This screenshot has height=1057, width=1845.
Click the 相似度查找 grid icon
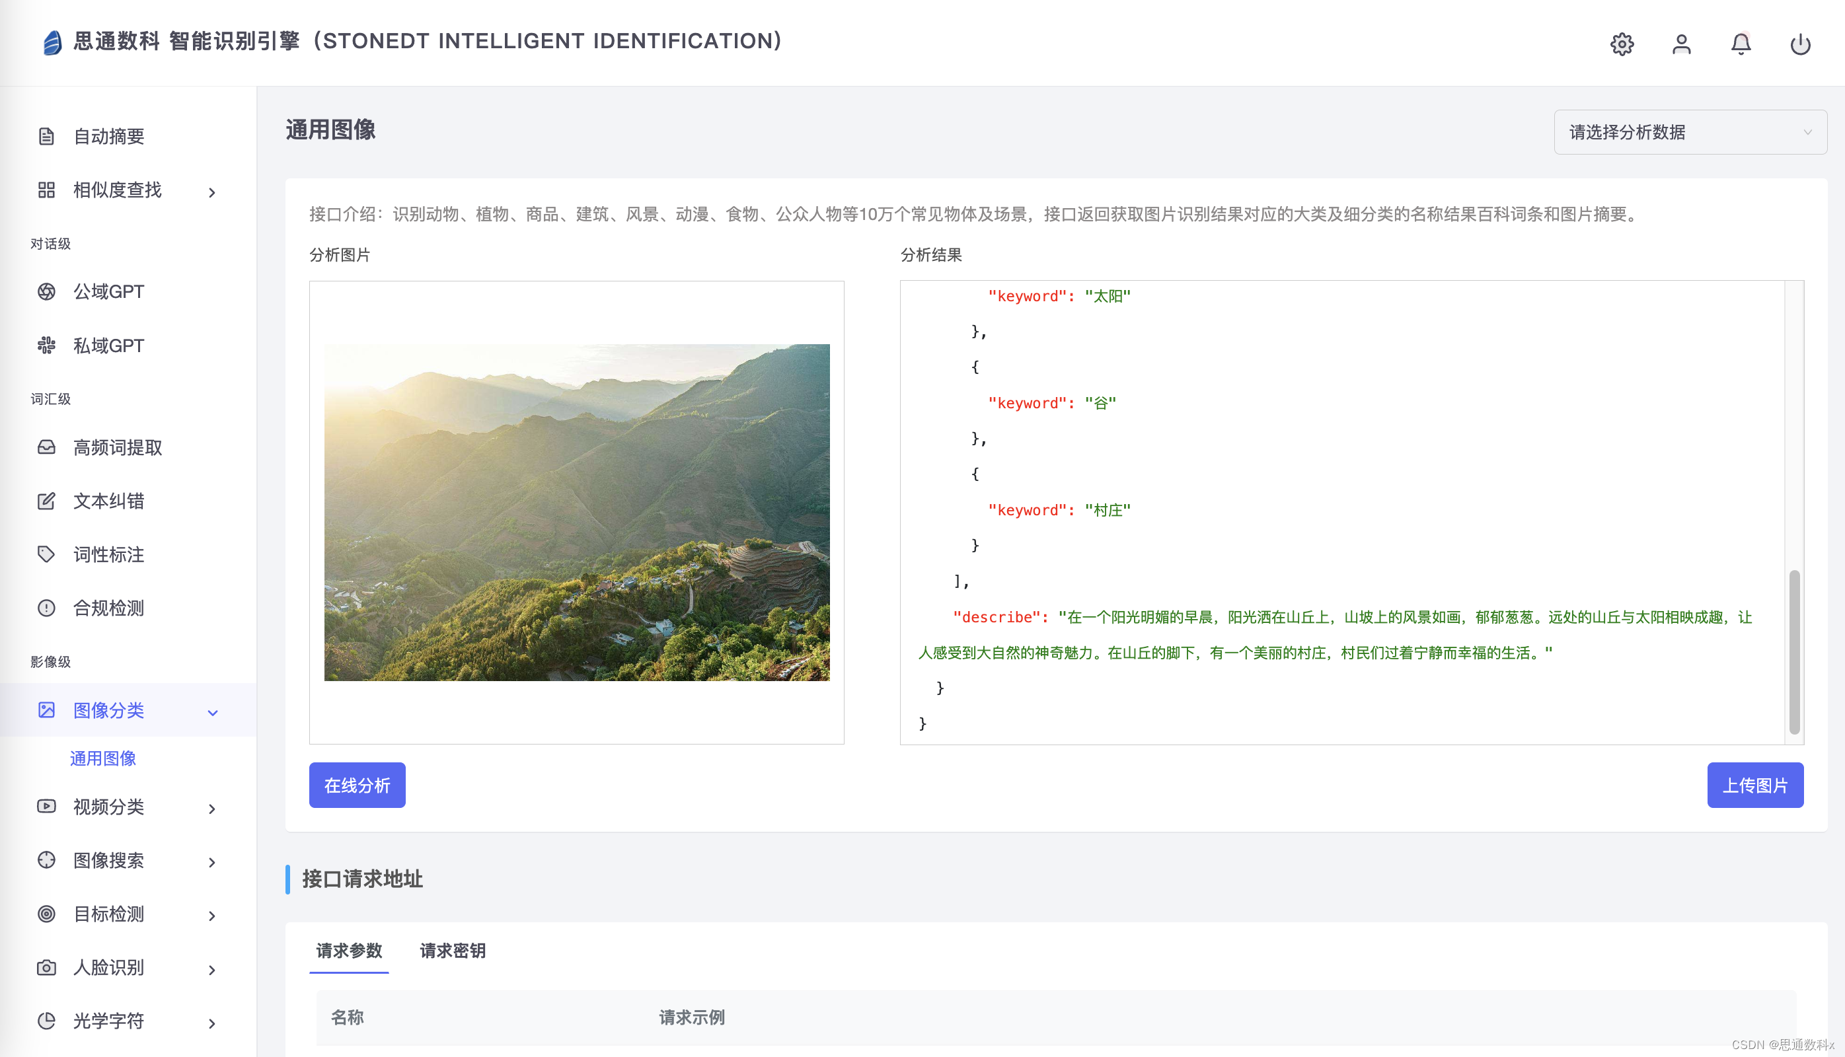coord(46,190)
